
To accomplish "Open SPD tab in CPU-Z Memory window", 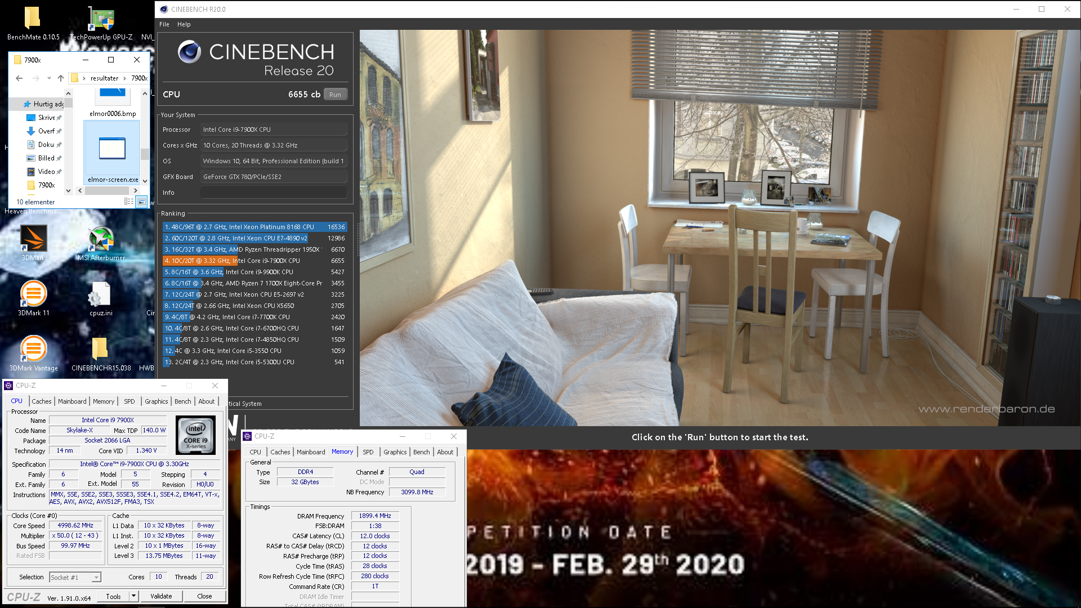I will click(x=368, y=452).
